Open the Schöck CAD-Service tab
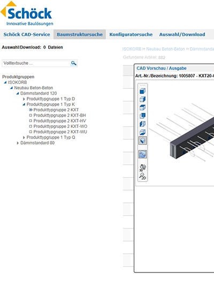The width and height of the screenshot is (214, 303). [27, 34]
